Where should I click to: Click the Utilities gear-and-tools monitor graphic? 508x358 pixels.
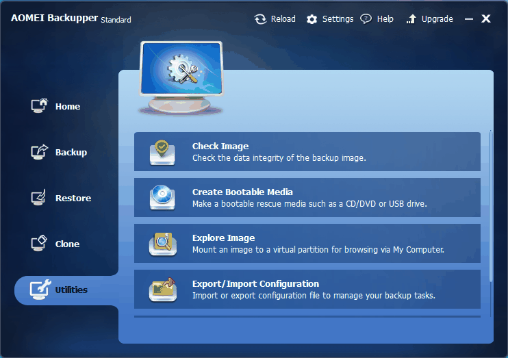coord(181,78)
